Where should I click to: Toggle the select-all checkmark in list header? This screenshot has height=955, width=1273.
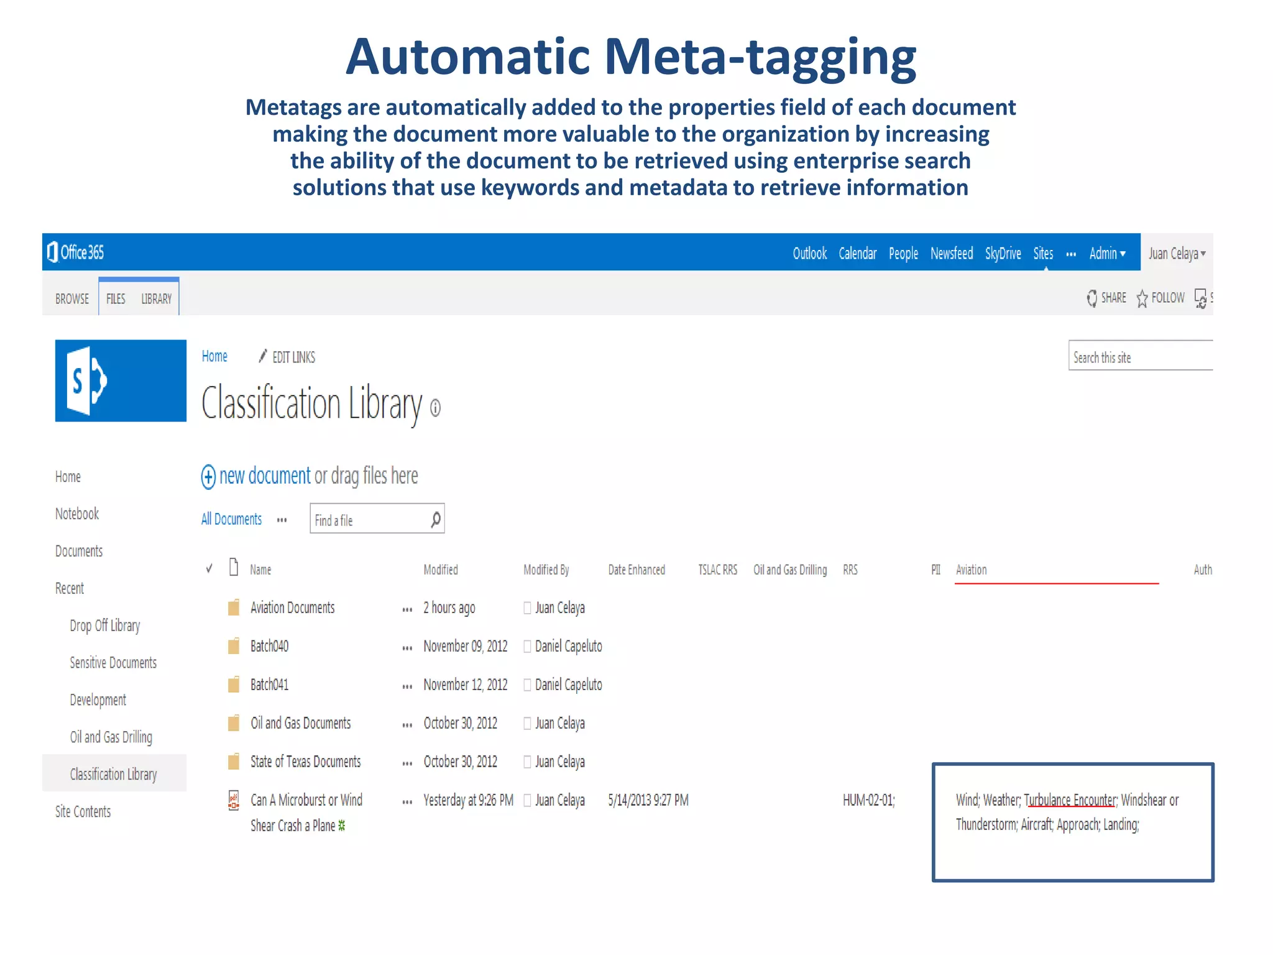(x=209, y=568)
